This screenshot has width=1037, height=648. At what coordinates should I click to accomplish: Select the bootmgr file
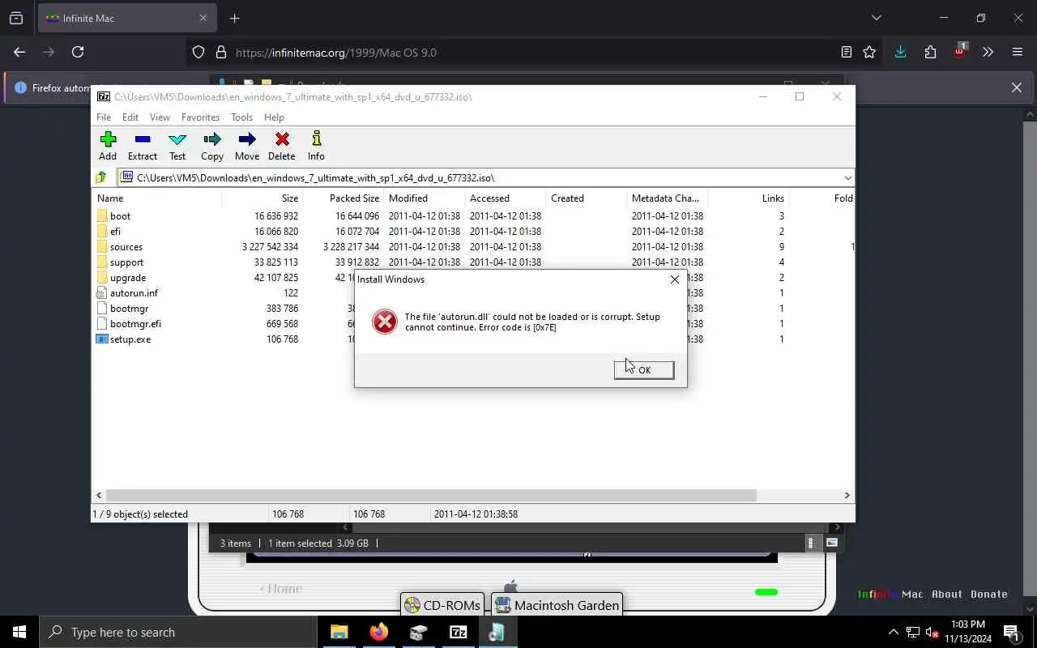coord(129,309)
